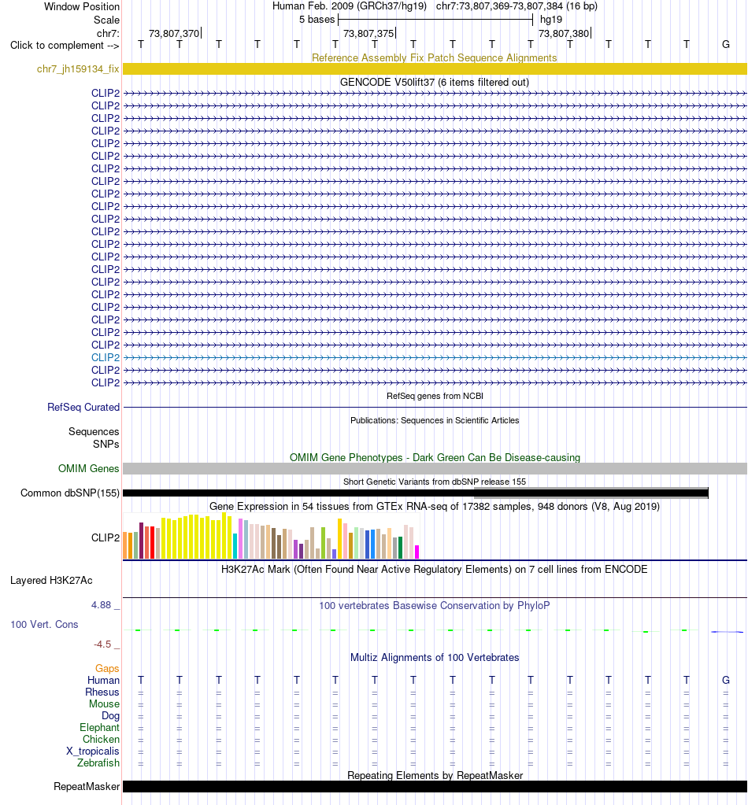The image size is (748, 805).
Task: Click 'Click to complement -->' to flip bases
Action: [x=65, y=45]
